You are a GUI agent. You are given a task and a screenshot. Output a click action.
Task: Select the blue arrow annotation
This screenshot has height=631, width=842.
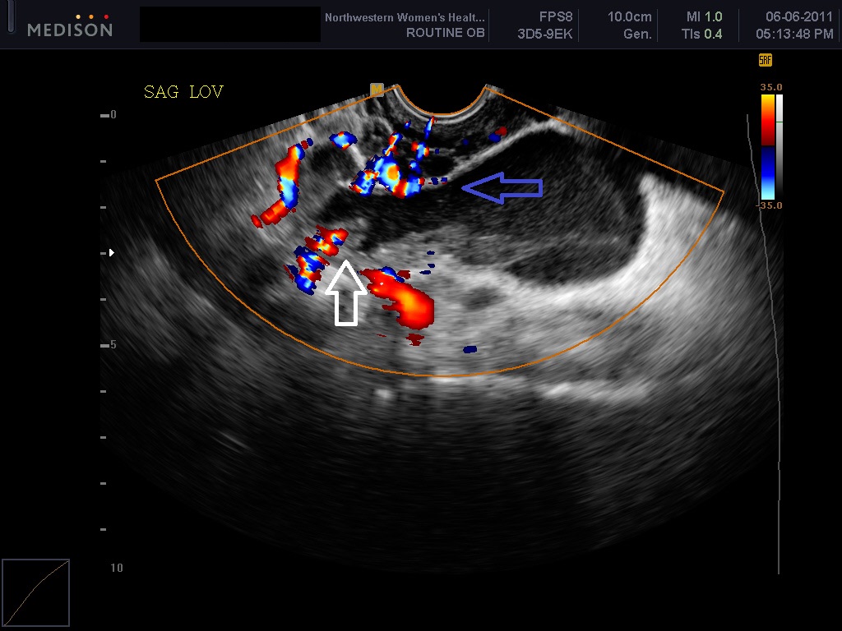(x=502, y=189)
